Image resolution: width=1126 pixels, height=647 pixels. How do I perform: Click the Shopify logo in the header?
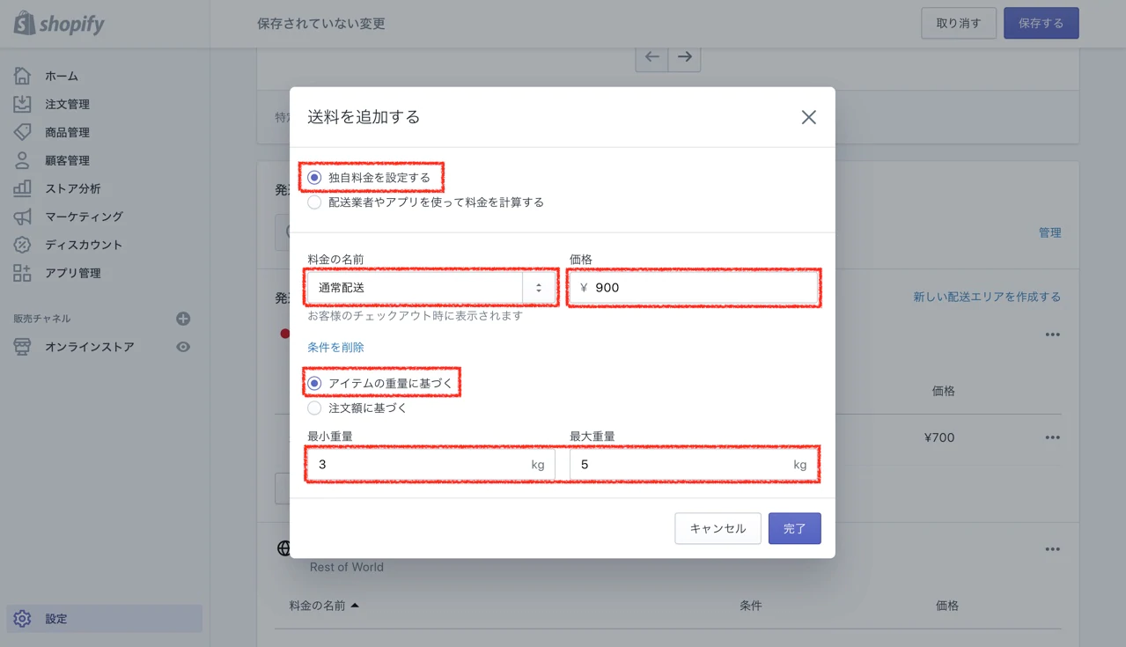[x=59, y=24]
